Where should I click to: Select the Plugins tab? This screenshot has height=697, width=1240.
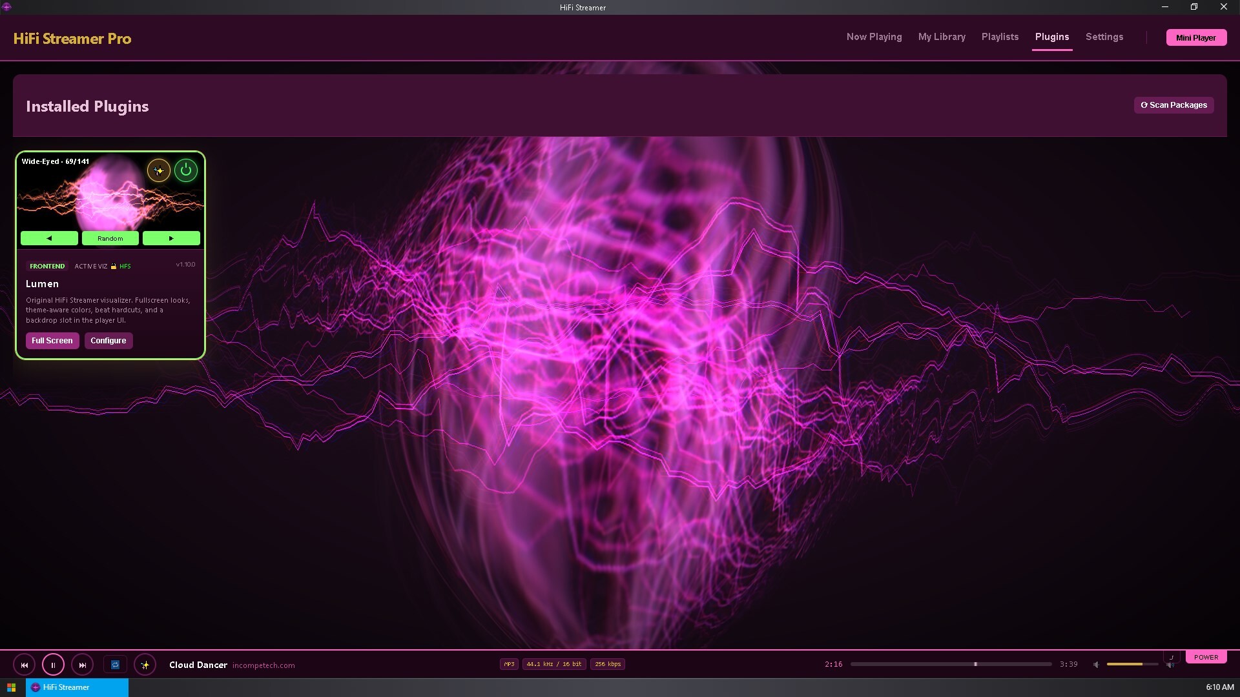[x=1052, y=37]
